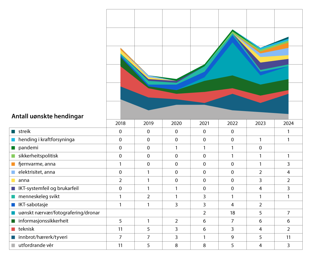
Task: Select the 2024 column header
Action: point(289,123)
